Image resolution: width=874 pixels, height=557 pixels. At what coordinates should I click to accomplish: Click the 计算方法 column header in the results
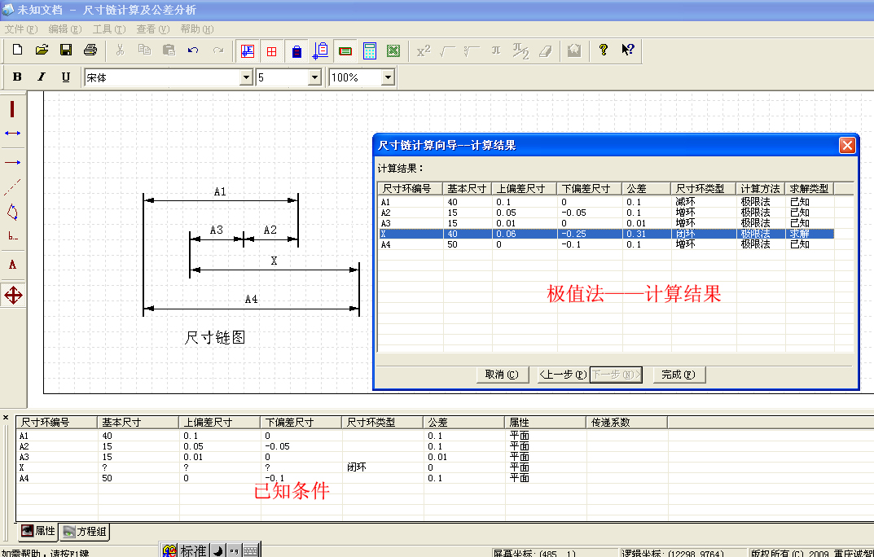coord(760,189)
